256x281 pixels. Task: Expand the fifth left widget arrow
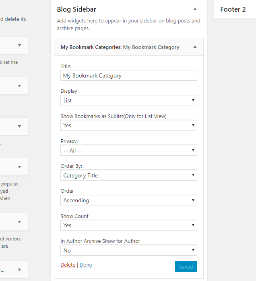(x=19, y=222)
